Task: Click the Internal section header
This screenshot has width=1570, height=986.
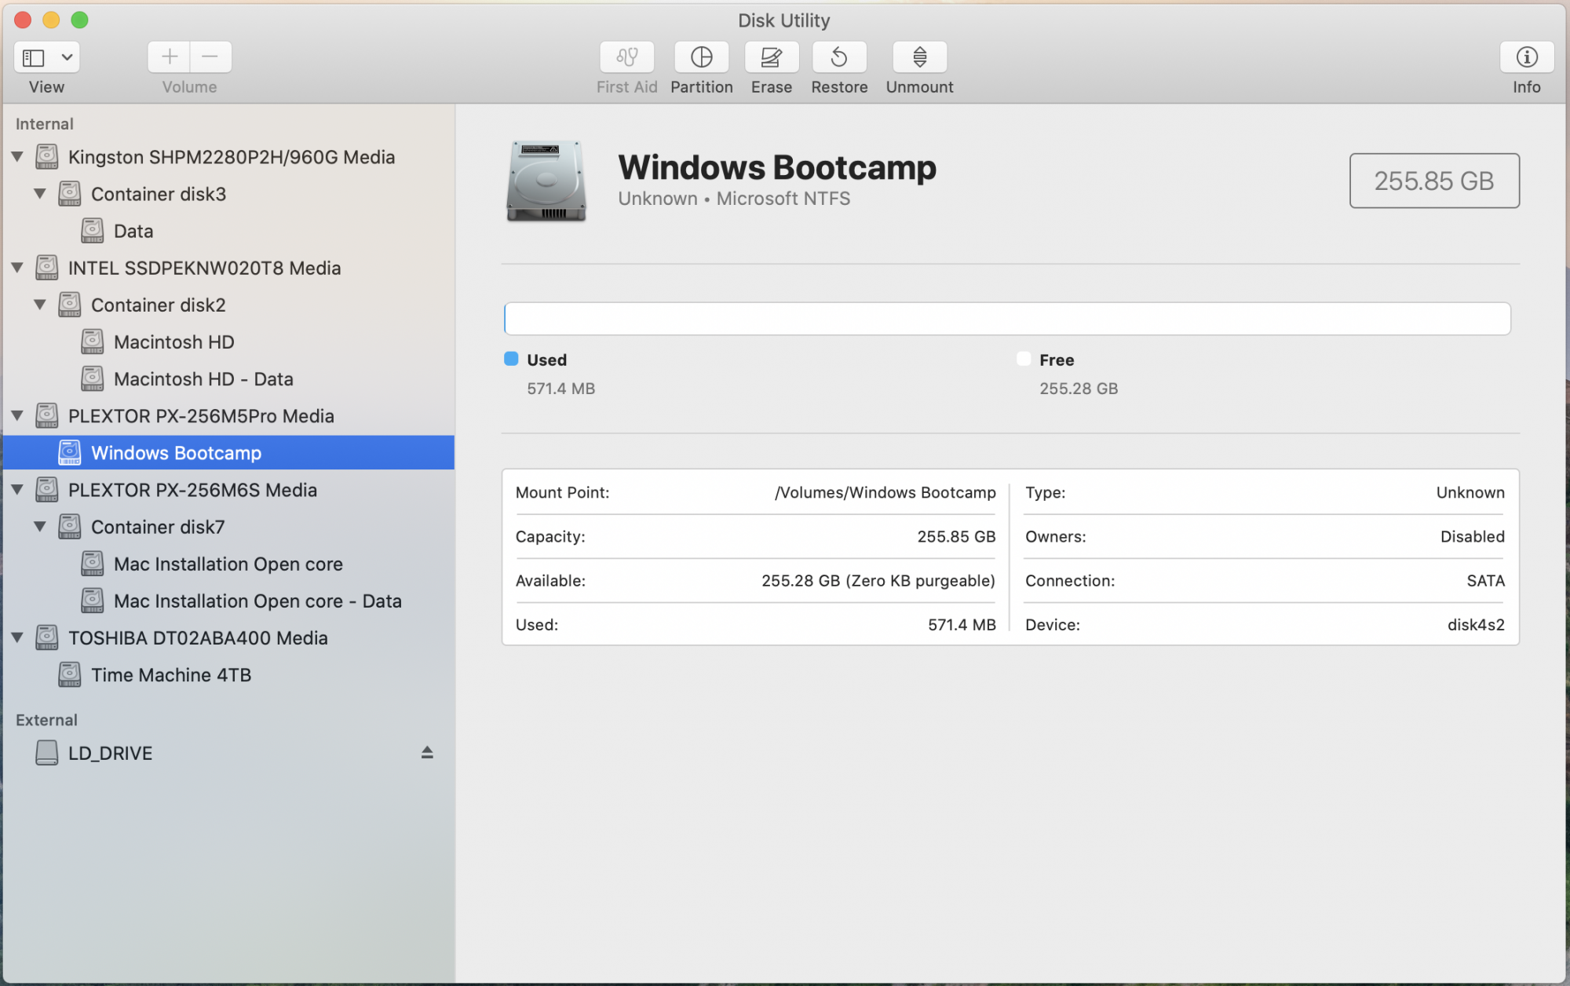Action: pyautogui.click(x=45, y=124)
